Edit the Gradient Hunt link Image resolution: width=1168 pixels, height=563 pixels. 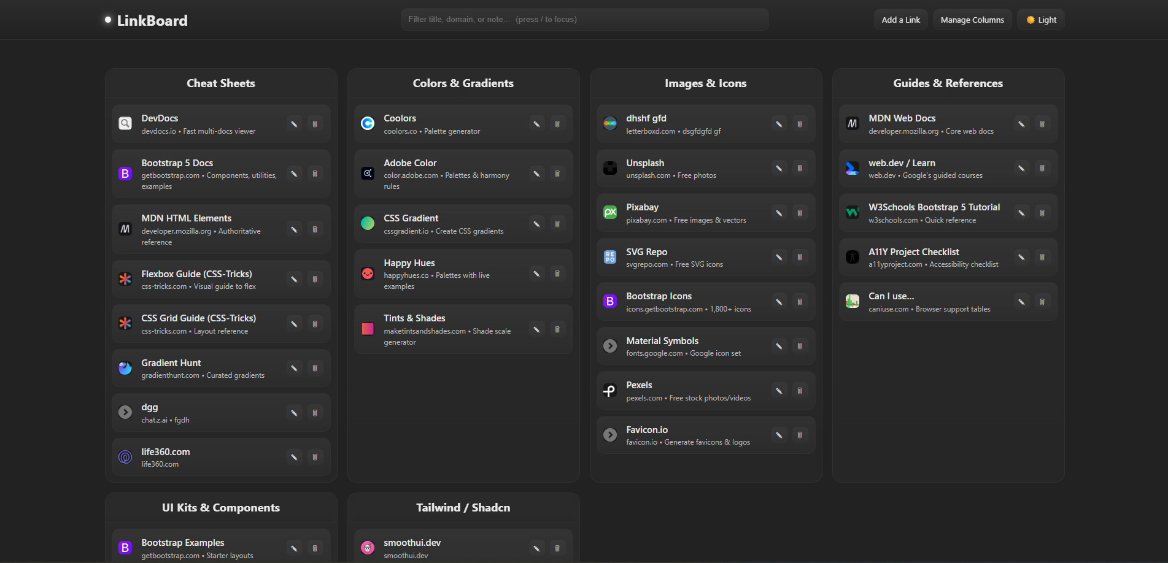coord(294,368)
